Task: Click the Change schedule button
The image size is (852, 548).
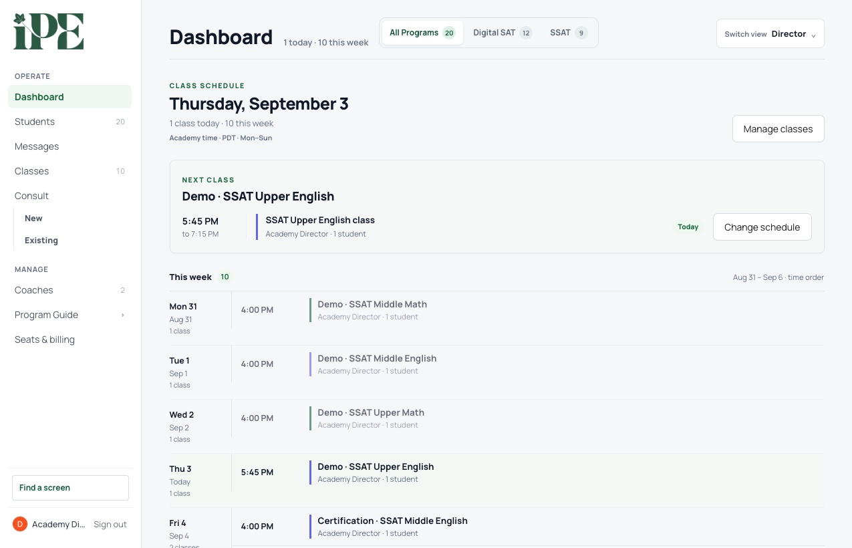Action: [762, 227]
